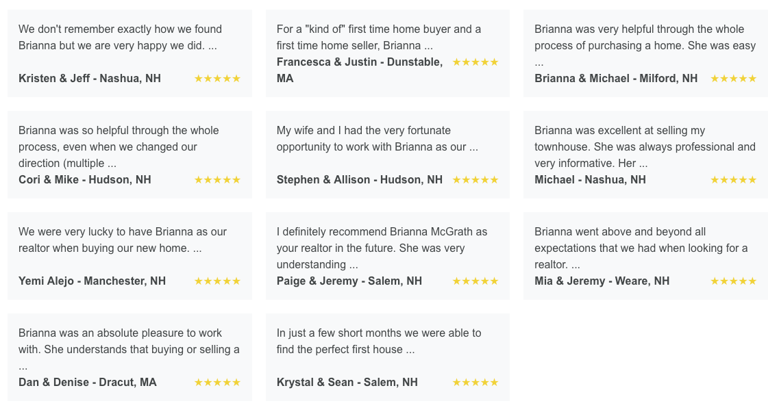
Task: Click star rating for Kristen & Jeff review
Action: [x=217, y=79]
